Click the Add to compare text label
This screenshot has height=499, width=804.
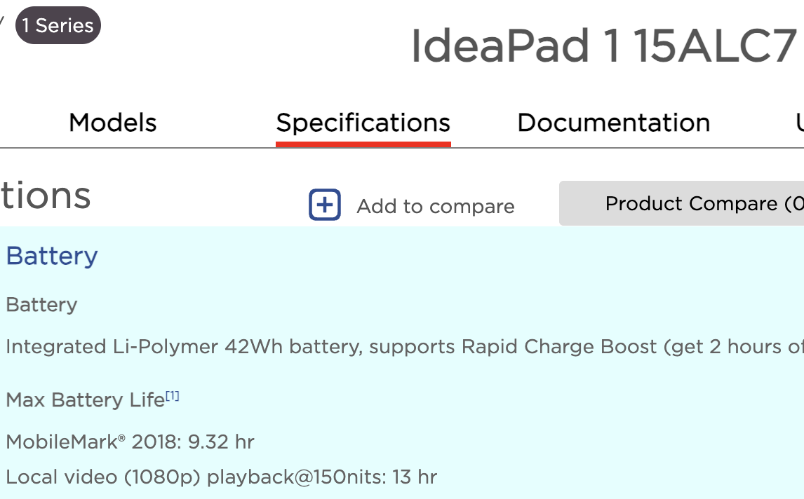coord(435,207)
